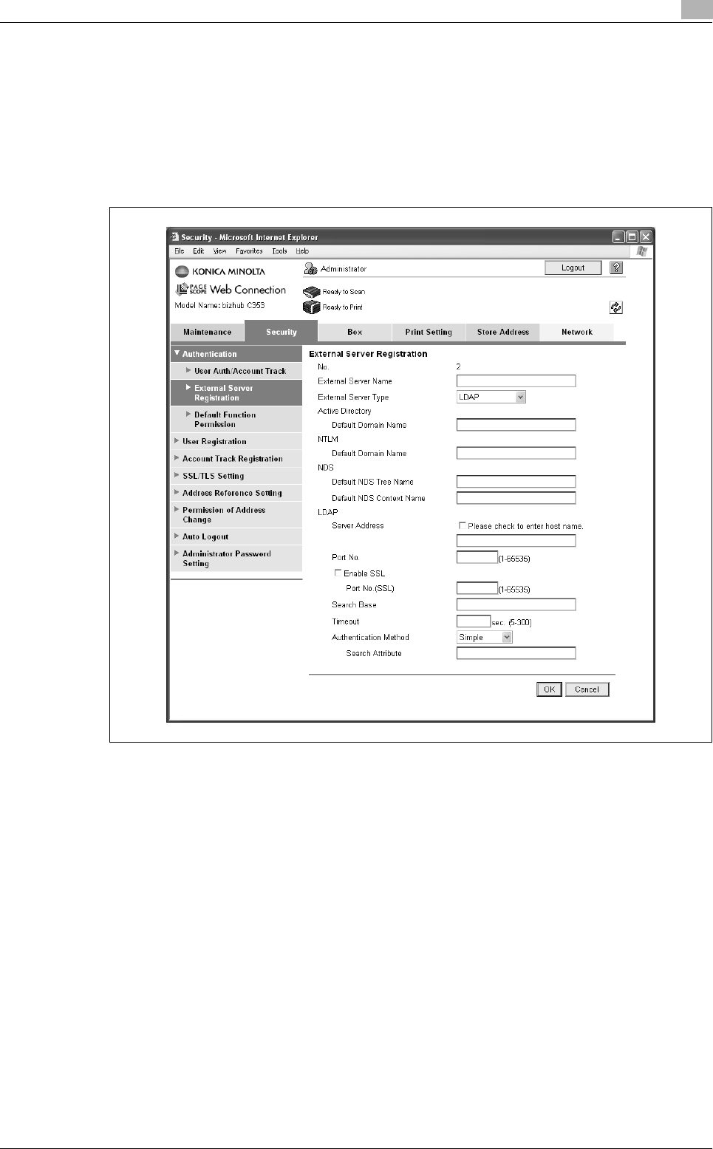
Task: Switch to the Maintenance tab
Action: 208,333
